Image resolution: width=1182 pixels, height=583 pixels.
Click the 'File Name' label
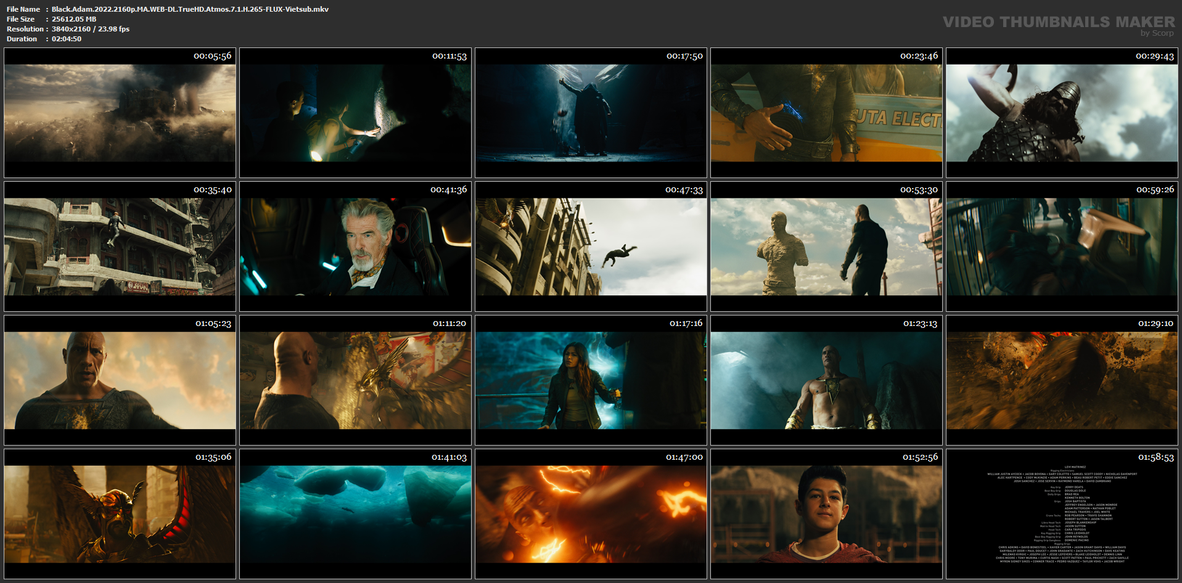23,9
